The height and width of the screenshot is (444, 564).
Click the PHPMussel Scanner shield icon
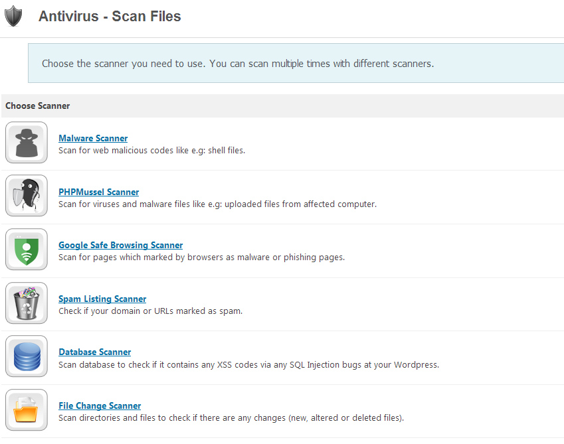[x=27, y=196]
